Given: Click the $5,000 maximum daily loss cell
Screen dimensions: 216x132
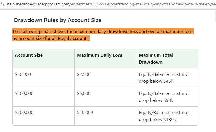Looking at the screenshot, I should (x=84, y=93).
